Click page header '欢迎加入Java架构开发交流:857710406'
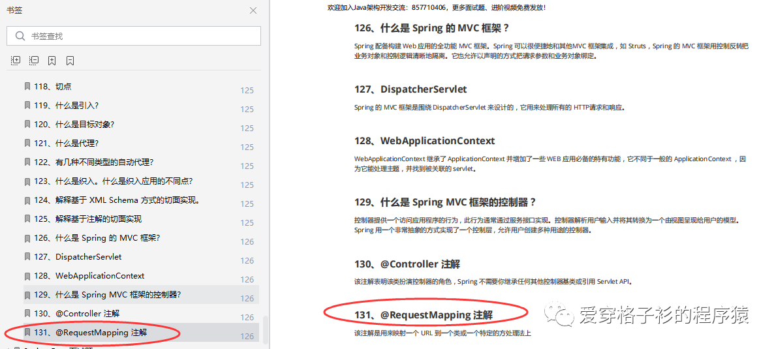 (x=437, y=7)
